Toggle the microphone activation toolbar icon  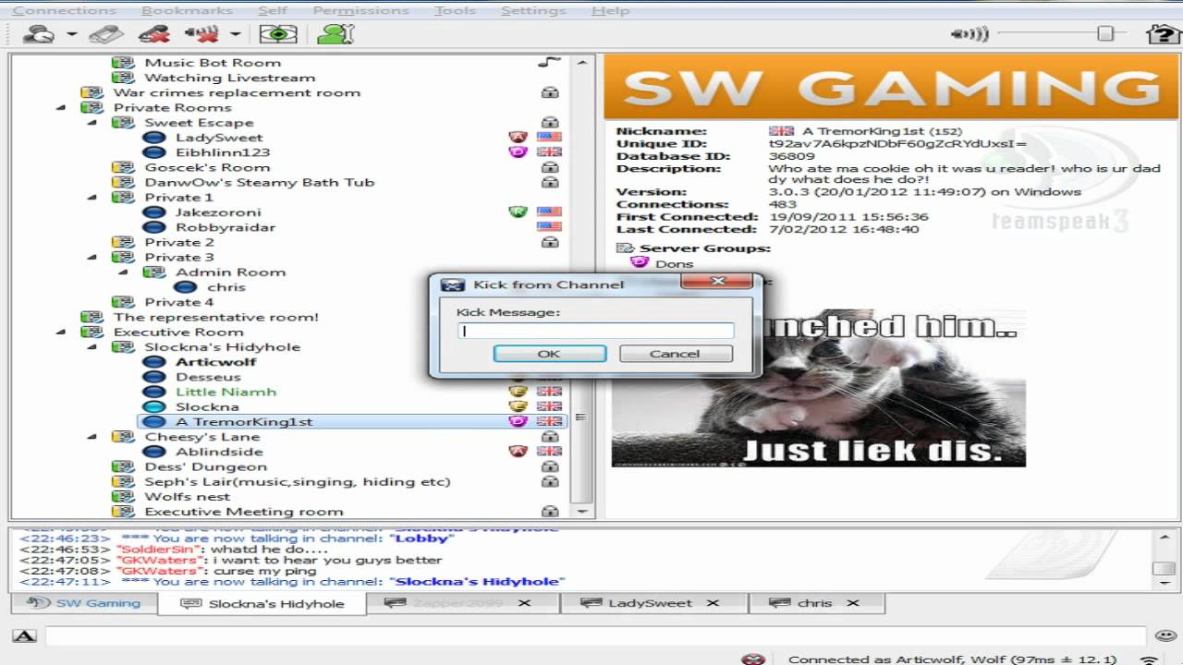point(105,34)
